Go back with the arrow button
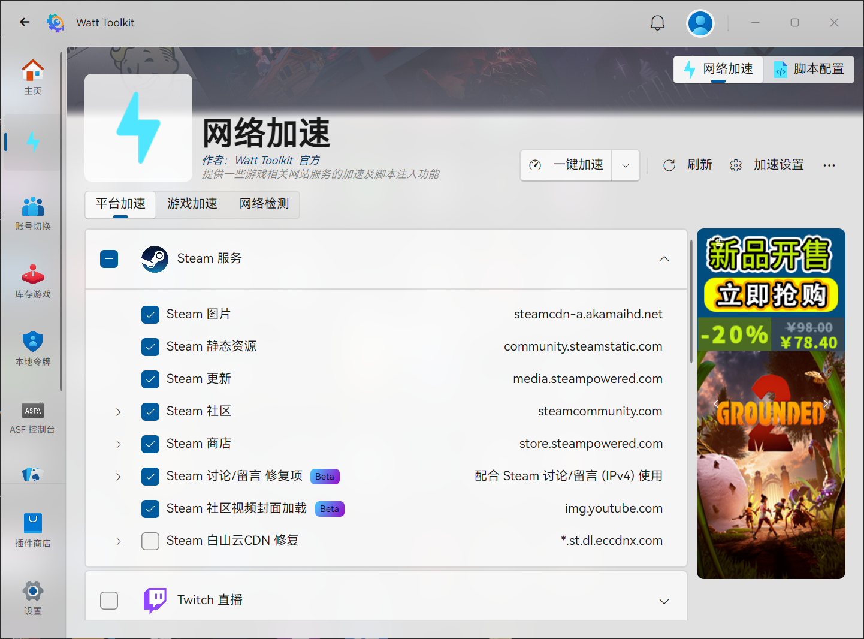The image size is (864, 639). click(x=25, y=22)
